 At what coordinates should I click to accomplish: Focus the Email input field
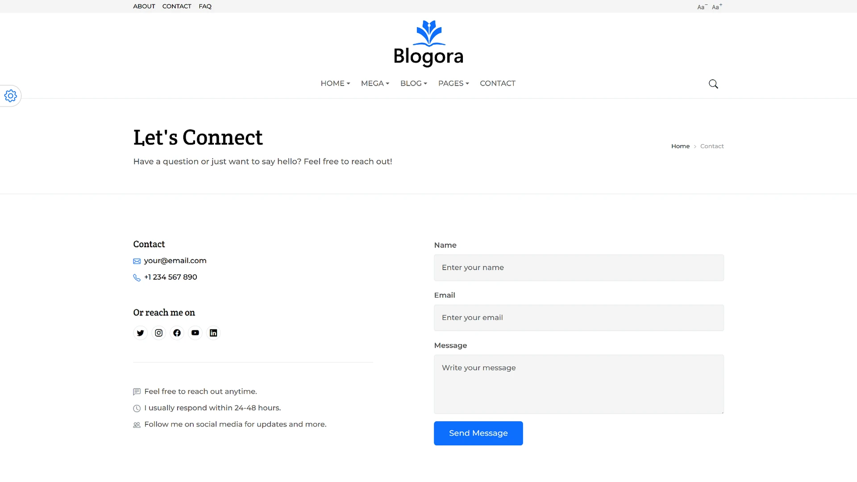(579, 318)
